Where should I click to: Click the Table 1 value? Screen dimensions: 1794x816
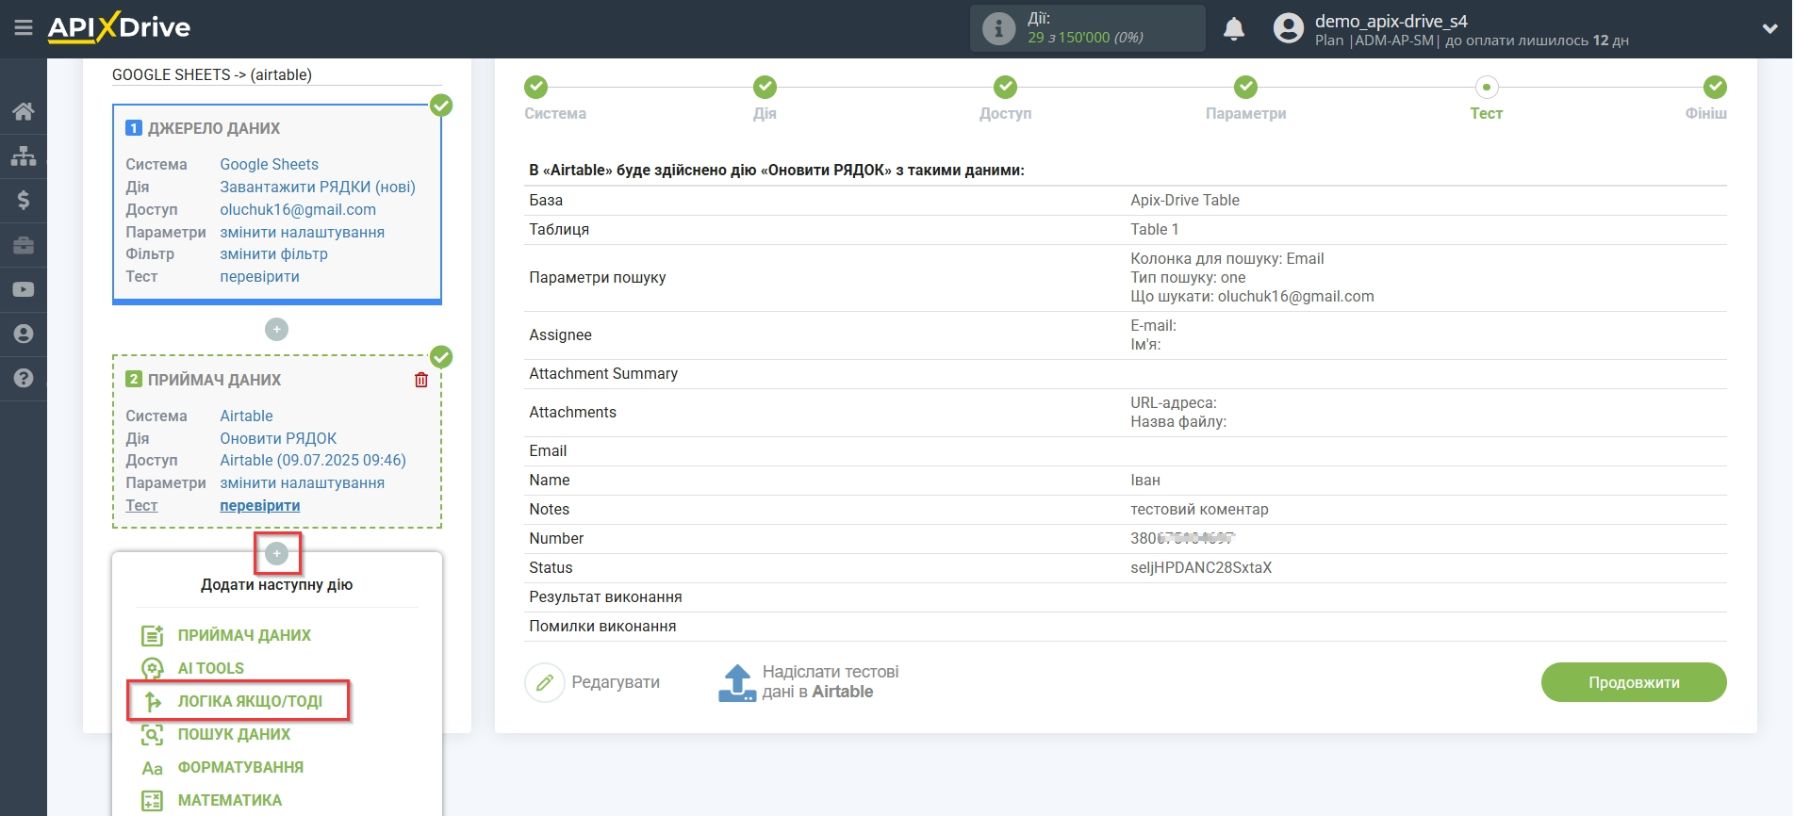[1155, 230]
